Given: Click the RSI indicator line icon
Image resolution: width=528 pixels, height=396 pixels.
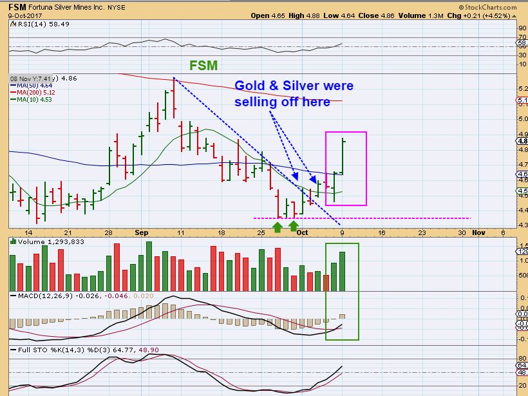Looking at the screenshot, I should click(x=13, y=24).
